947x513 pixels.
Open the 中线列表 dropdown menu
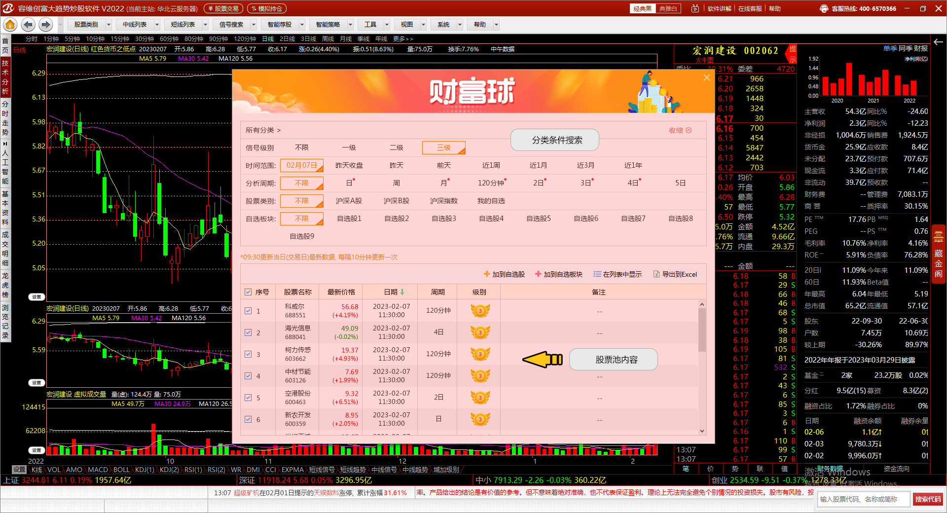(x=139, y=24)
